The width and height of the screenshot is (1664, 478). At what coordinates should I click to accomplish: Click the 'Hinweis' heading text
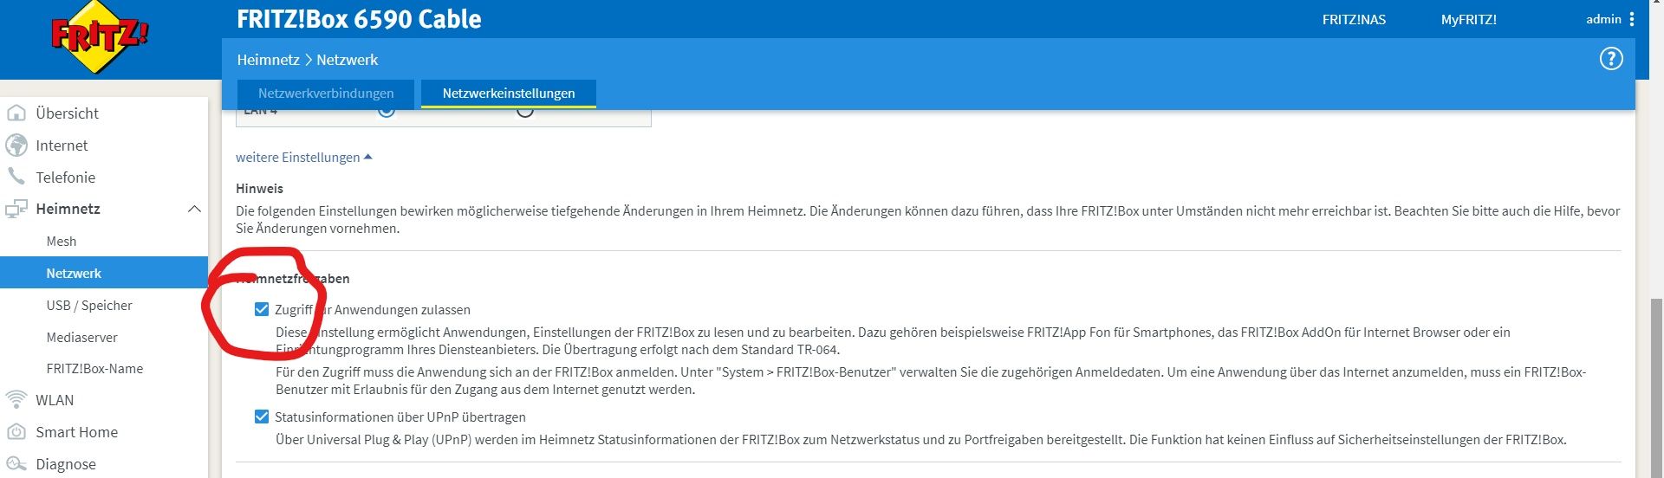(x=259, y=188)
